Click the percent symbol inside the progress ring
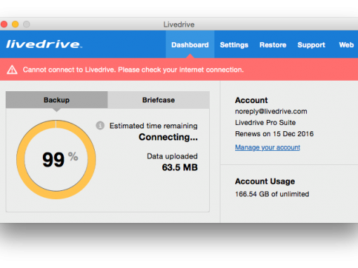The height and width of the screenshot is (268, 358). [73, 156]
